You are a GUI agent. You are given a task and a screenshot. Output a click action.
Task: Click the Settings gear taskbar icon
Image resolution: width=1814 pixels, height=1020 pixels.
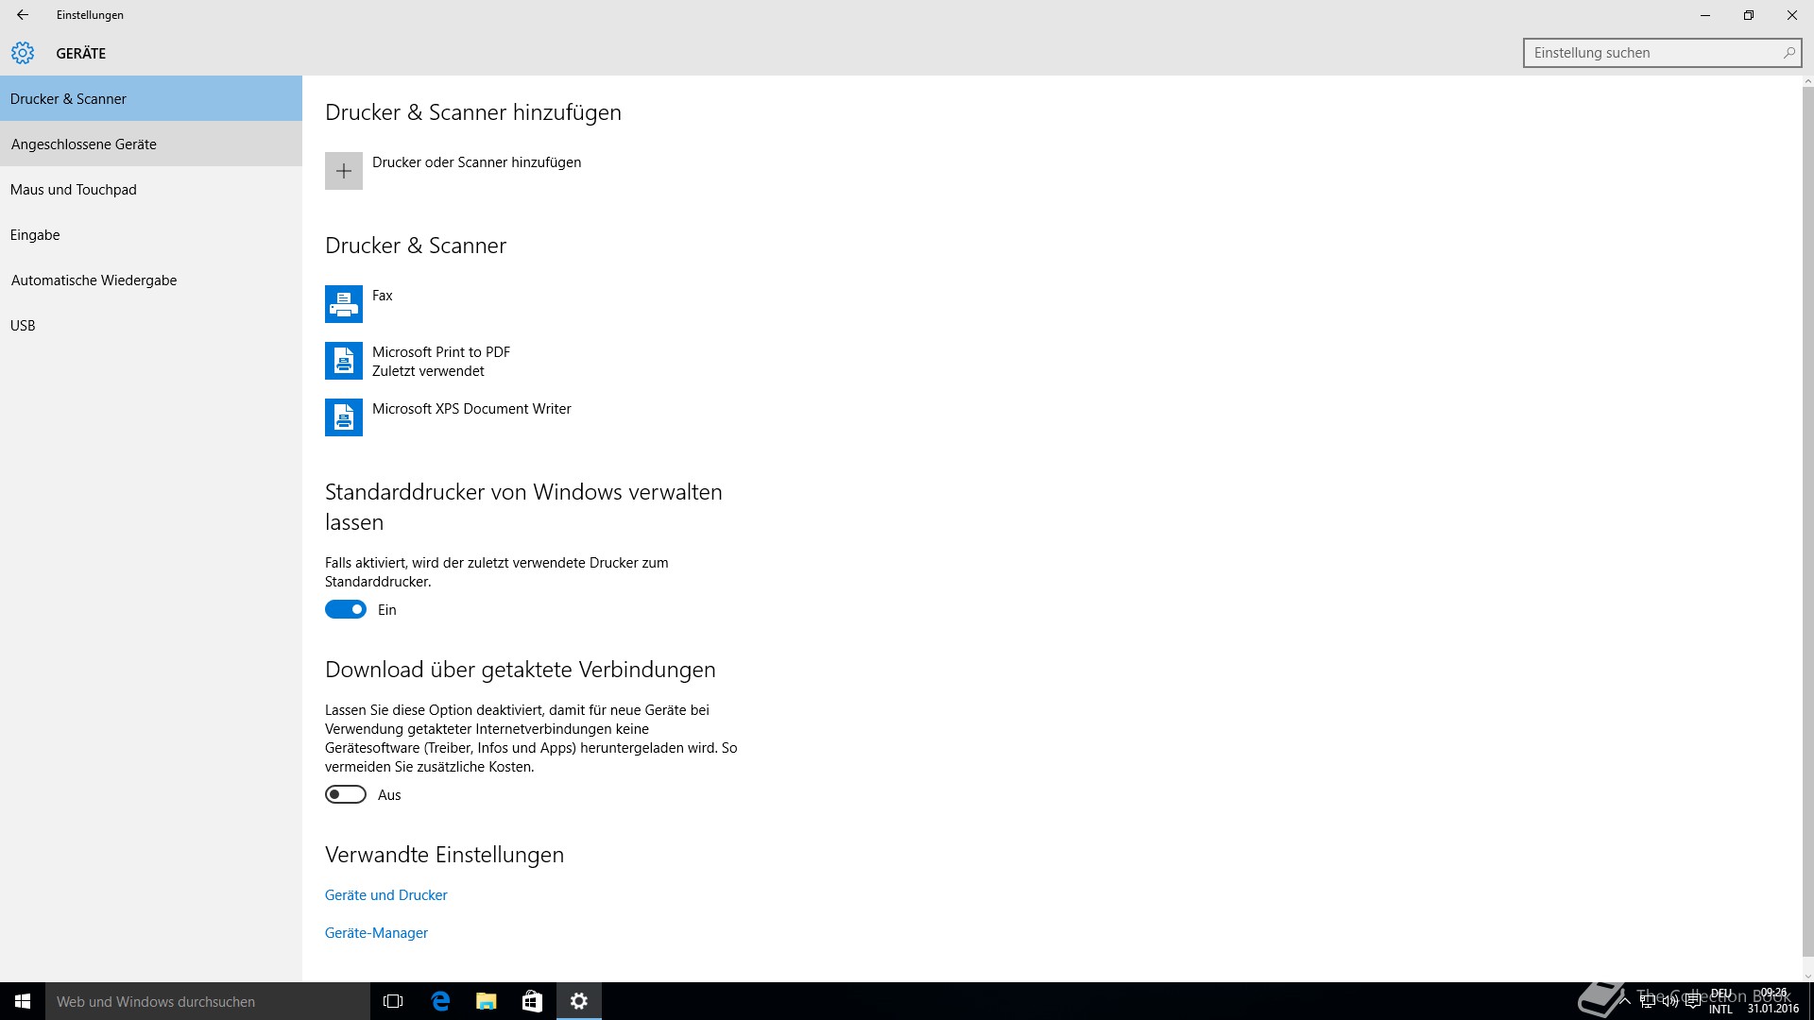579,1001
